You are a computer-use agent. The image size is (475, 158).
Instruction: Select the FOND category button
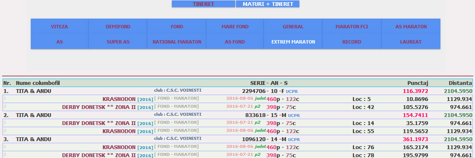click(177, 27)
